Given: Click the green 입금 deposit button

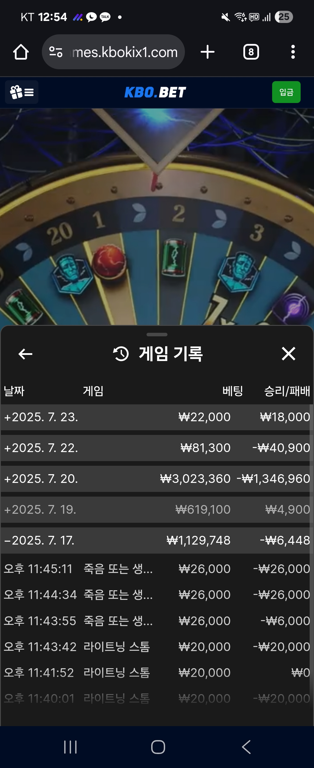Looking at the screenshot, I should tap(286, 92).
